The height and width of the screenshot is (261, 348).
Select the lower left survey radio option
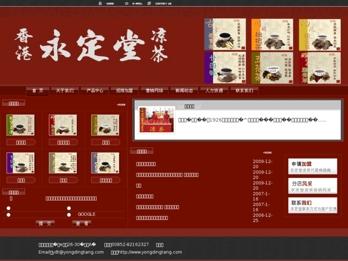(9, 215)
